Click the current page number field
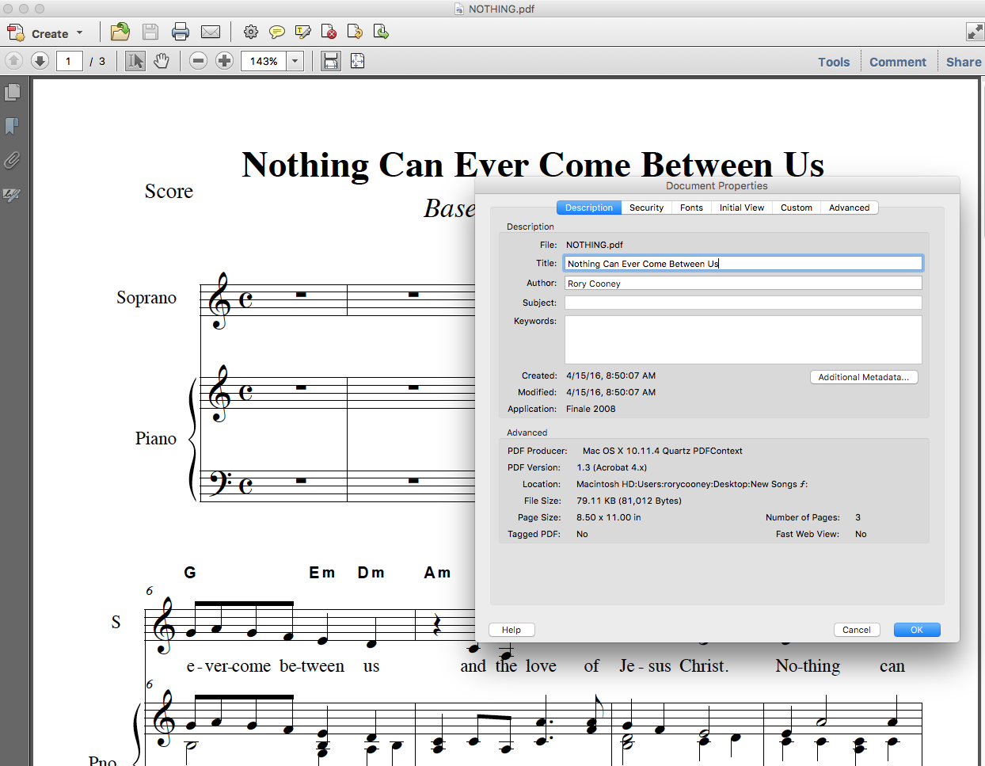This screenshot has width=985, height=766. click(x=69, y=61)
